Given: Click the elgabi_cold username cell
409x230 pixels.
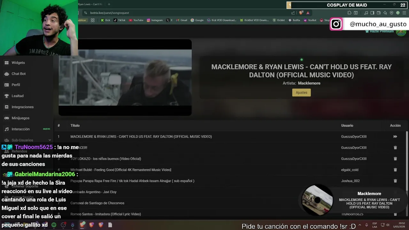Looking at the screenshot, I should pos(350,170).
